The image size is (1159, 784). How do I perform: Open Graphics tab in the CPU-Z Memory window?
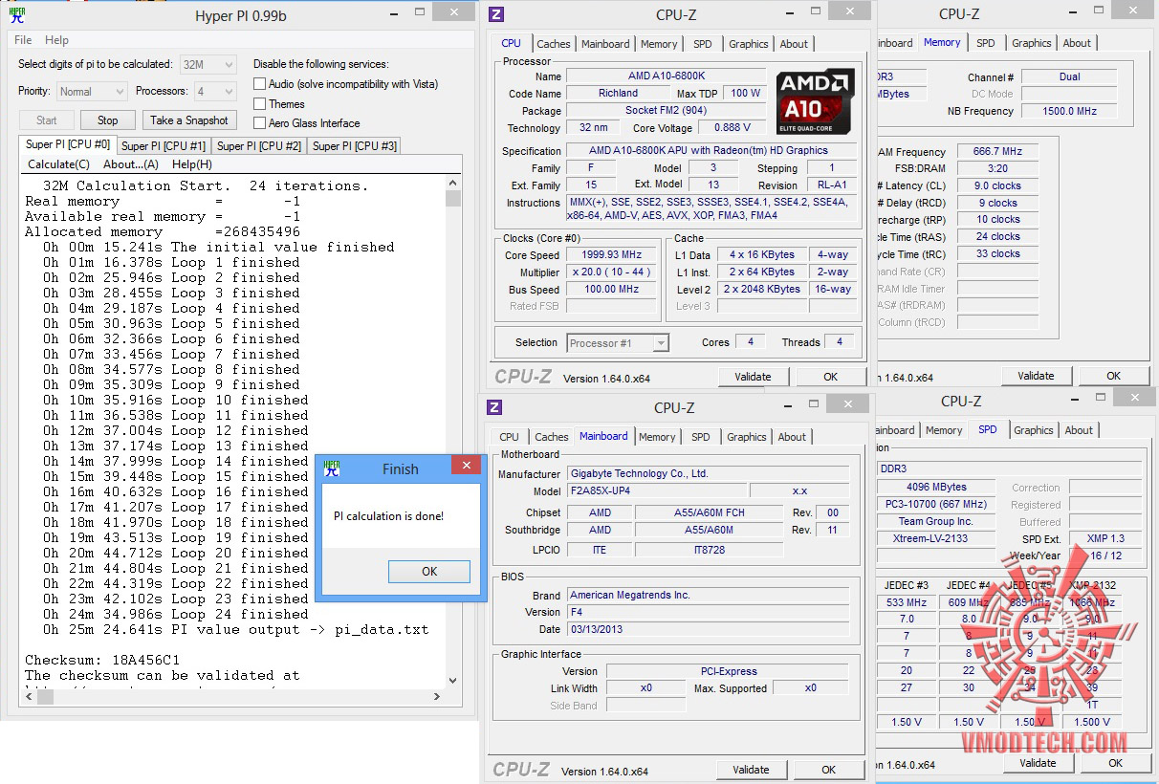(1031, 43)
